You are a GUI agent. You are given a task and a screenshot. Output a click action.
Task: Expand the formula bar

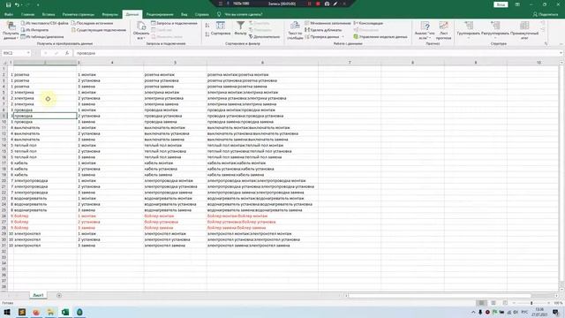click(561, 53)
